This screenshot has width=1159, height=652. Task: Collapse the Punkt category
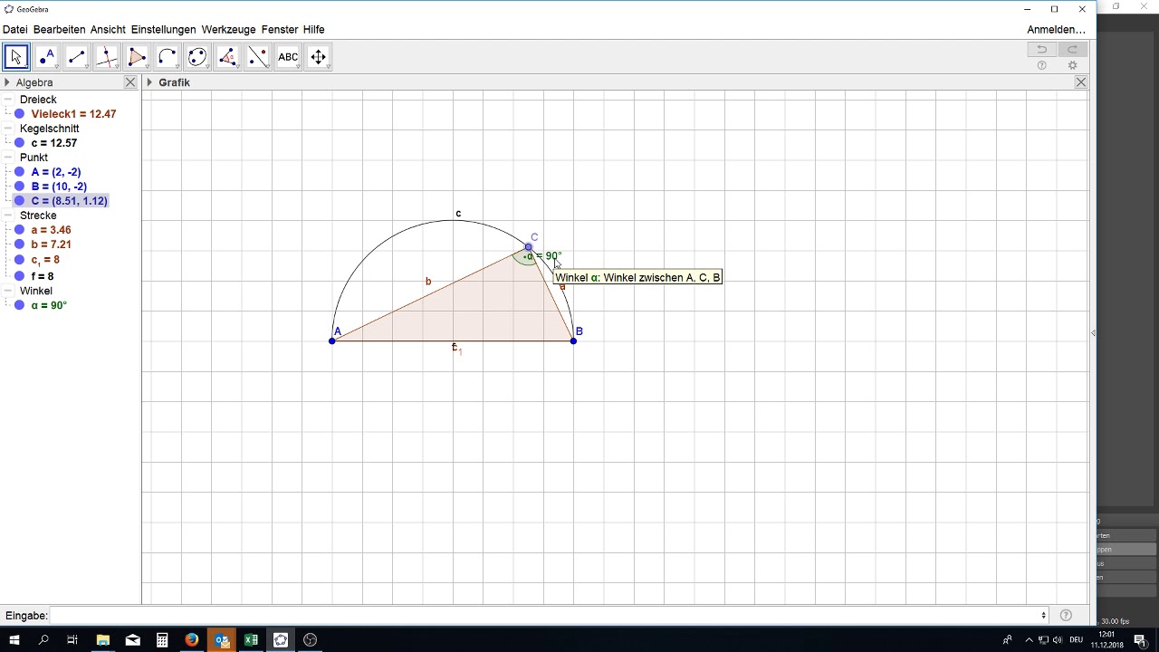7,158
